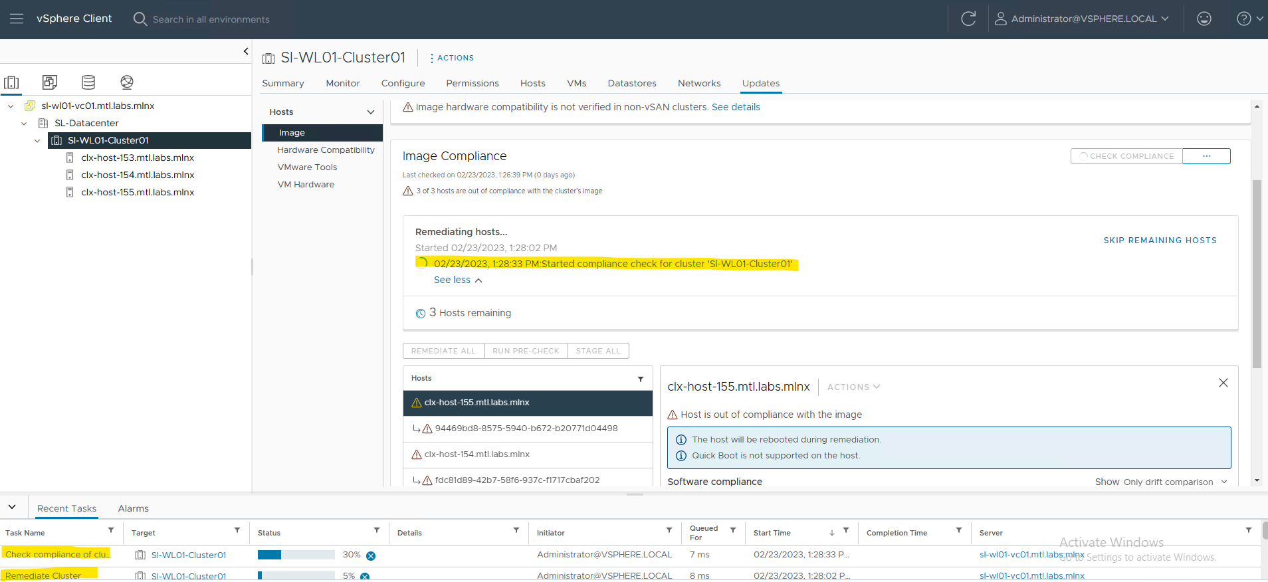Collapse remediation details with See less
The width and height of the screenshot is (1268, 582).
point(459,280)
